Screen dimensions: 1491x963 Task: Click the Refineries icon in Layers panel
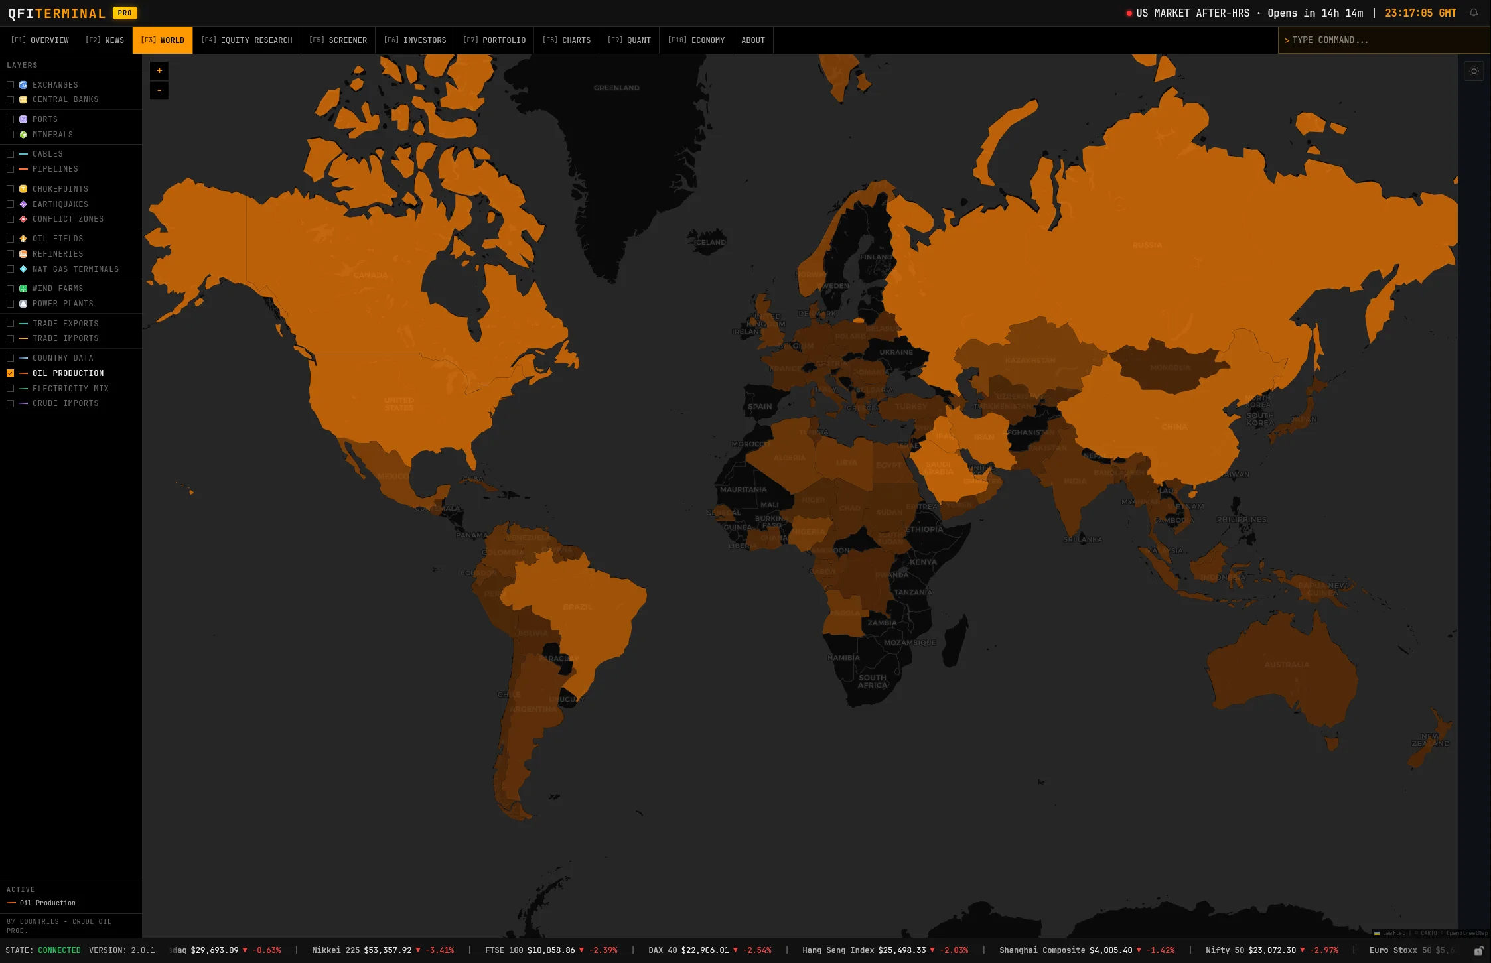(23, 254)
